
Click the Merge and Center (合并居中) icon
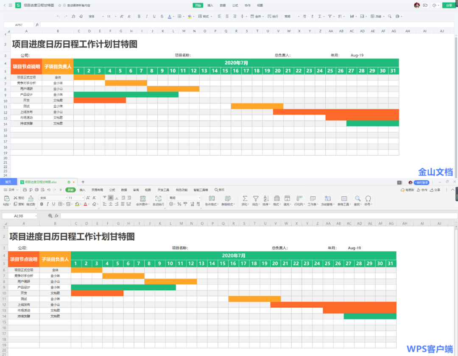tap(143, 199)
